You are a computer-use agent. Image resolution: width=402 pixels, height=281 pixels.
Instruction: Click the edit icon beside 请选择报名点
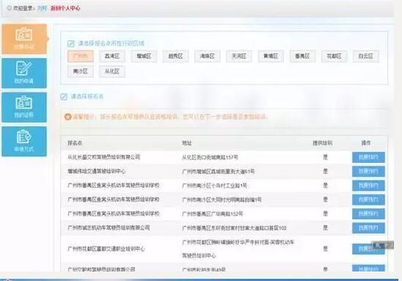(64, 97)
